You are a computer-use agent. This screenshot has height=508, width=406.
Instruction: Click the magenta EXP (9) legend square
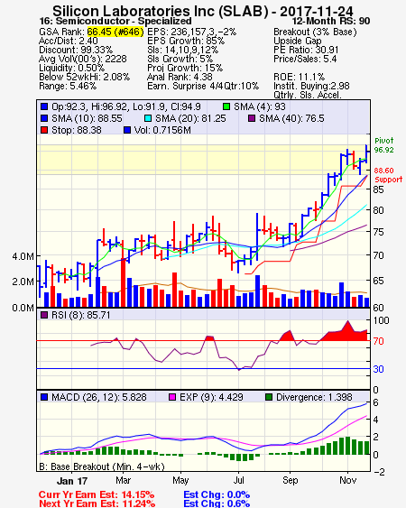coord(172,397)
